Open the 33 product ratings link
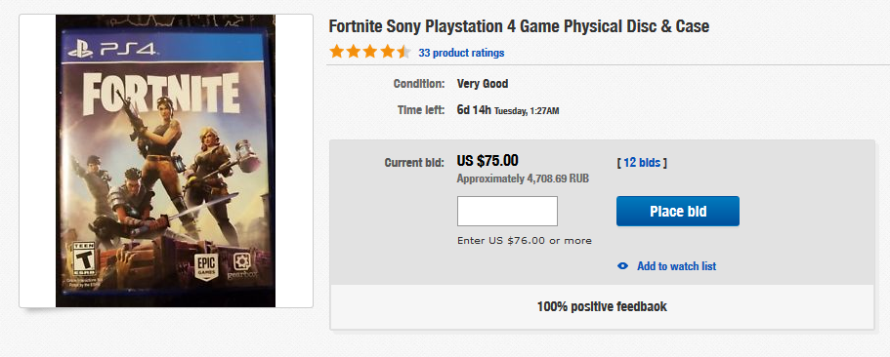The width and height of the screenshot is (890, 357). (461, 53)
